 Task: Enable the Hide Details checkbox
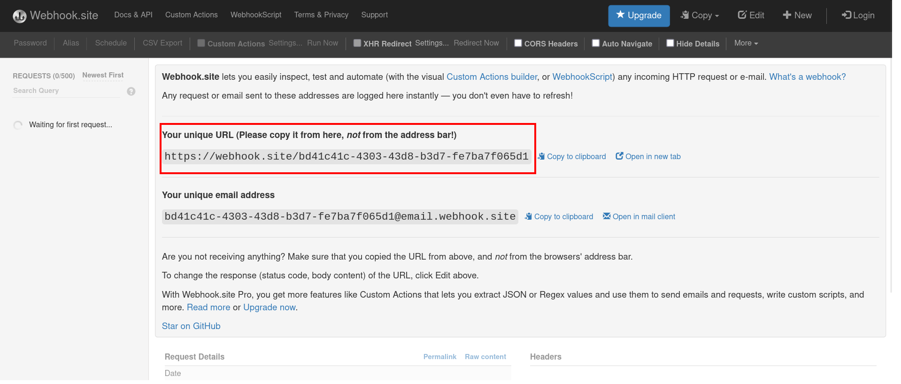670,43
